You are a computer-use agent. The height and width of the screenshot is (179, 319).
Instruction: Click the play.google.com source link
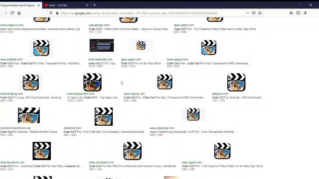pos(99,25)
